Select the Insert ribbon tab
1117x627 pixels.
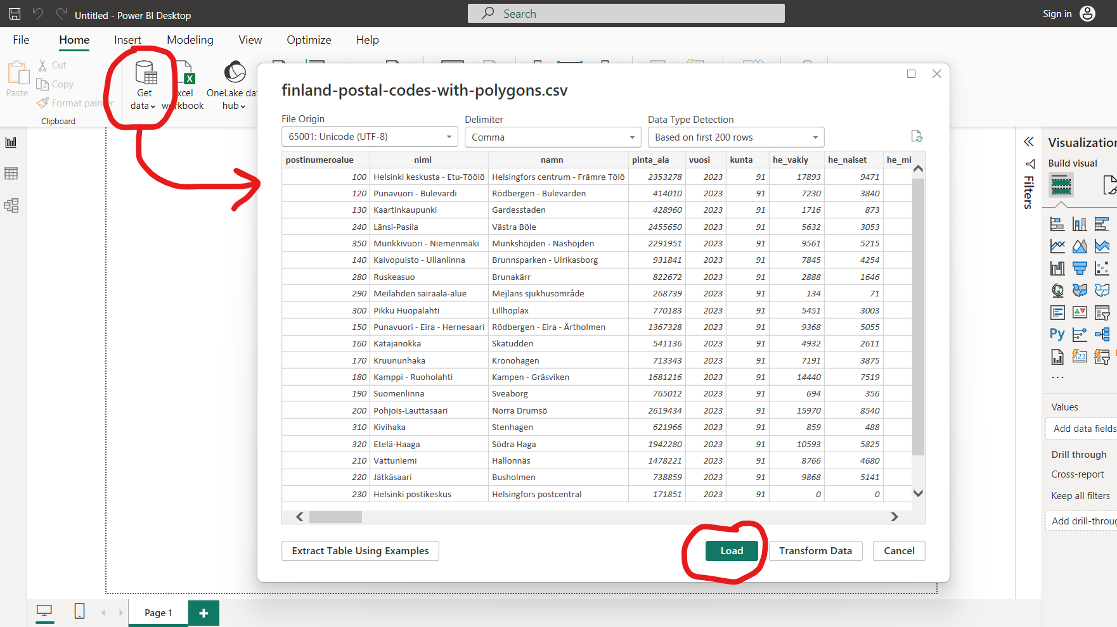tap(127, 40)
